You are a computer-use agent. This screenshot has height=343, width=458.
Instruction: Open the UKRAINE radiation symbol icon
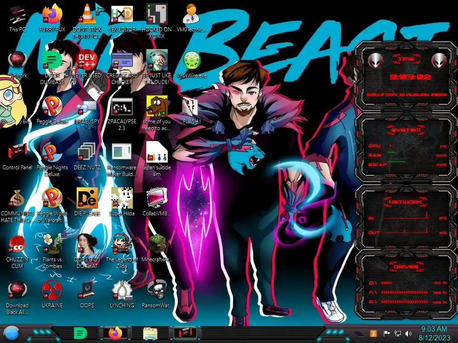(52, 290)
